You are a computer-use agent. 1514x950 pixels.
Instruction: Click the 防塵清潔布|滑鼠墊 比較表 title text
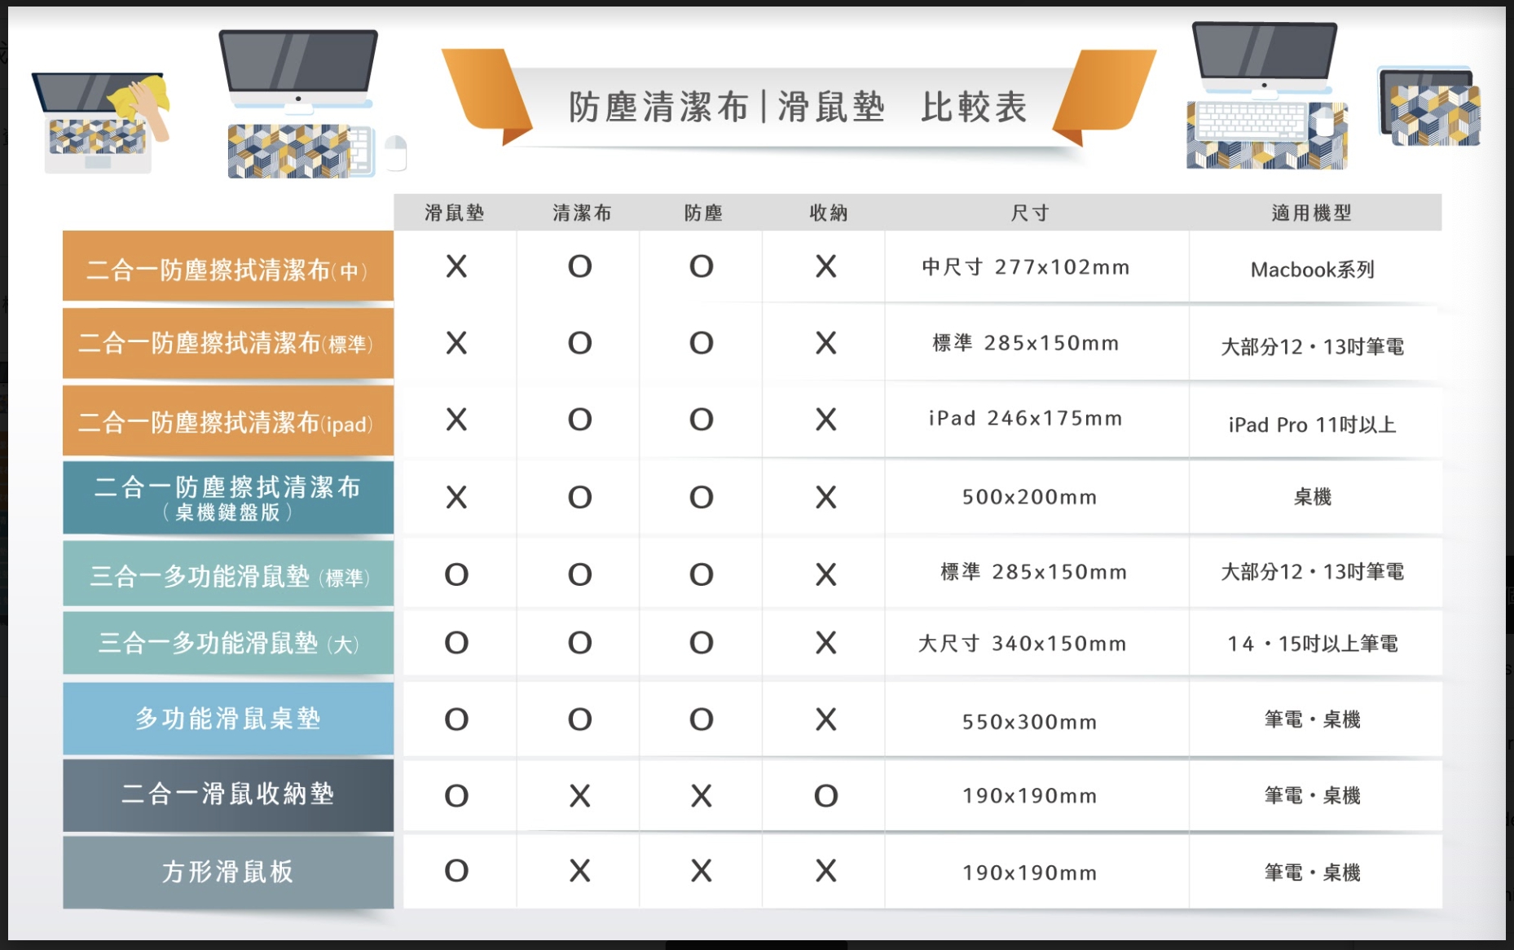(798, 107)
